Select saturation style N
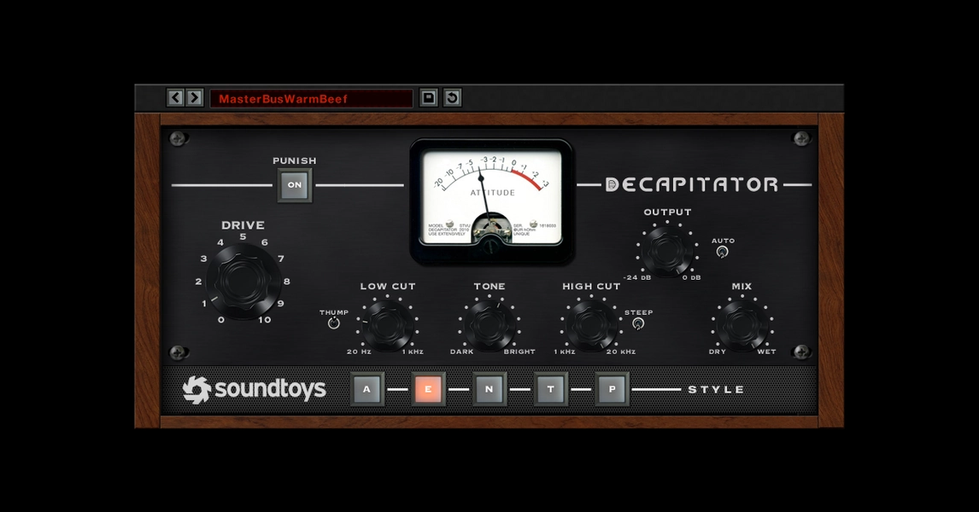The height and width of the screenshot is (512, 979). point(489,389)
